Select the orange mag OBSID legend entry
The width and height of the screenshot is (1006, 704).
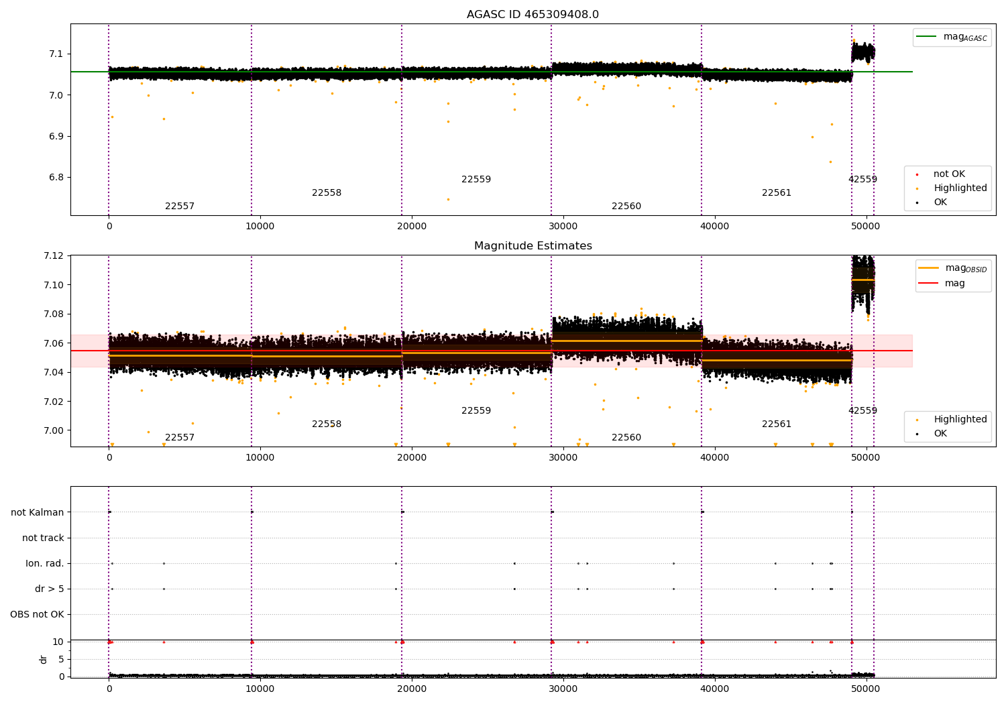[x=953, y=268]
